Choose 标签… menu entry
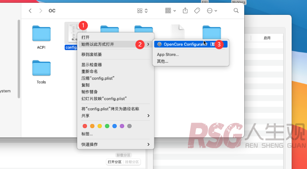This screenshot has height=169, width=307. pyautogui.click(x=115, y=134)
